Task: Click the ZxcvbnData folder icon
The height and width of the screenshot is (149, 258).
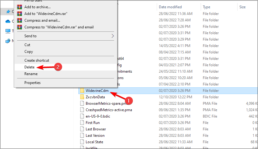Action: click(82, 97)
